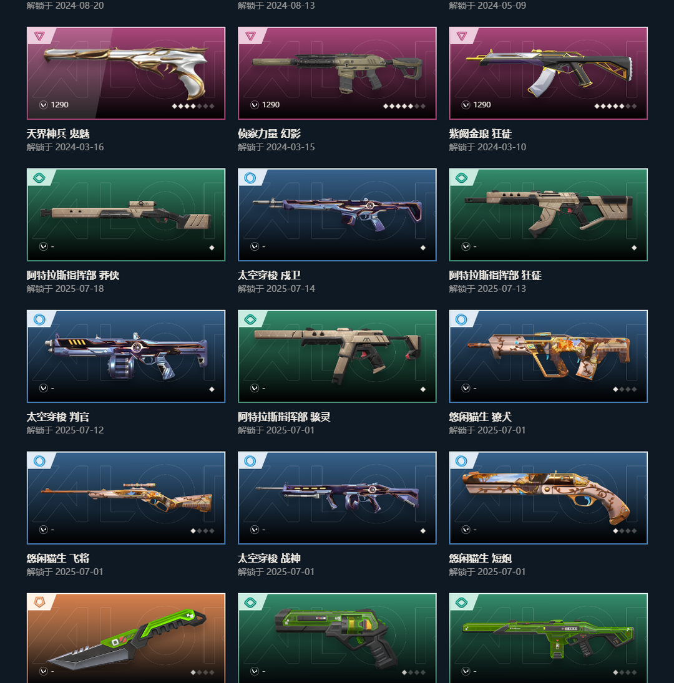Click the 太空穿梭 战神 skin title
674x683 pixels.
tap(269, 558)
